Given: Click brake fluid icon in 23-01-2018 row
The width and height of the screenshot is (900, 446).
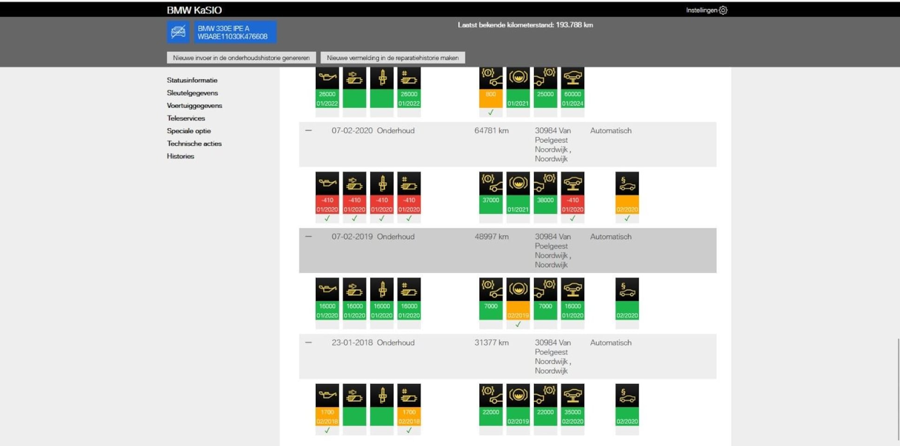Looking at the screenshot, I should (518, 395).
